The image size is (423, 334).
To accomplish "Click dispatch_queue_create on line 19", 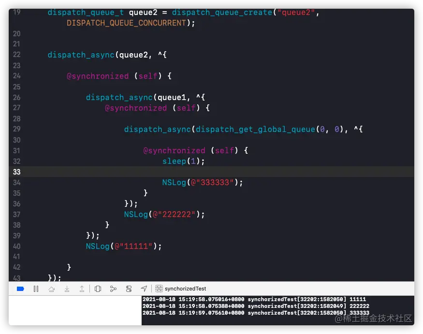I will pyautogui.click(x=222, y=13).
